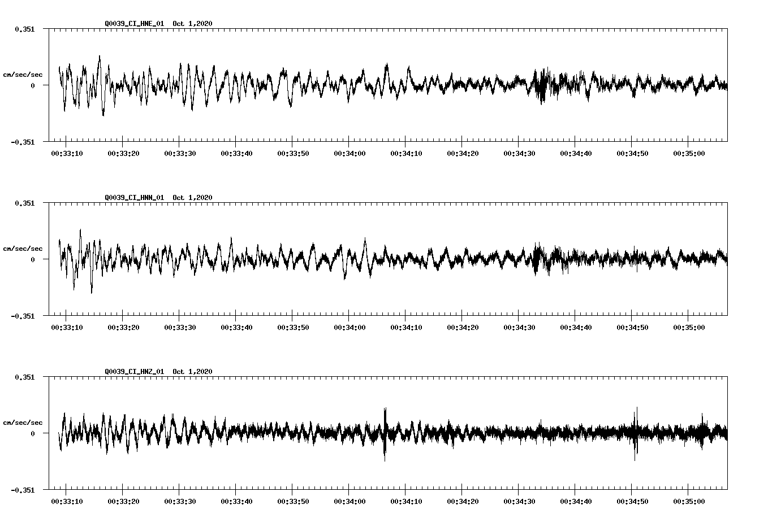Click the Oct 1,2020 date label on HNZ plot

point(193,372)
